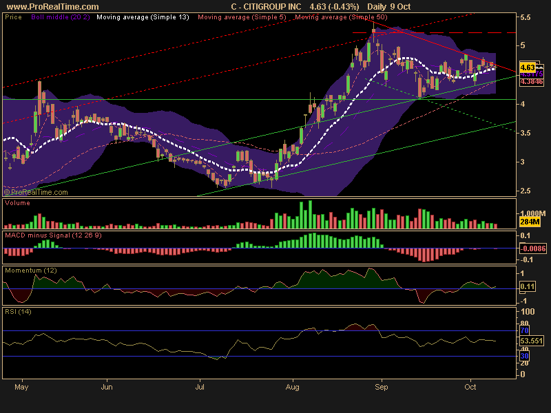Click the C - CITIGROUP INC title
The image size is (551, 413).
coord(266,7)
